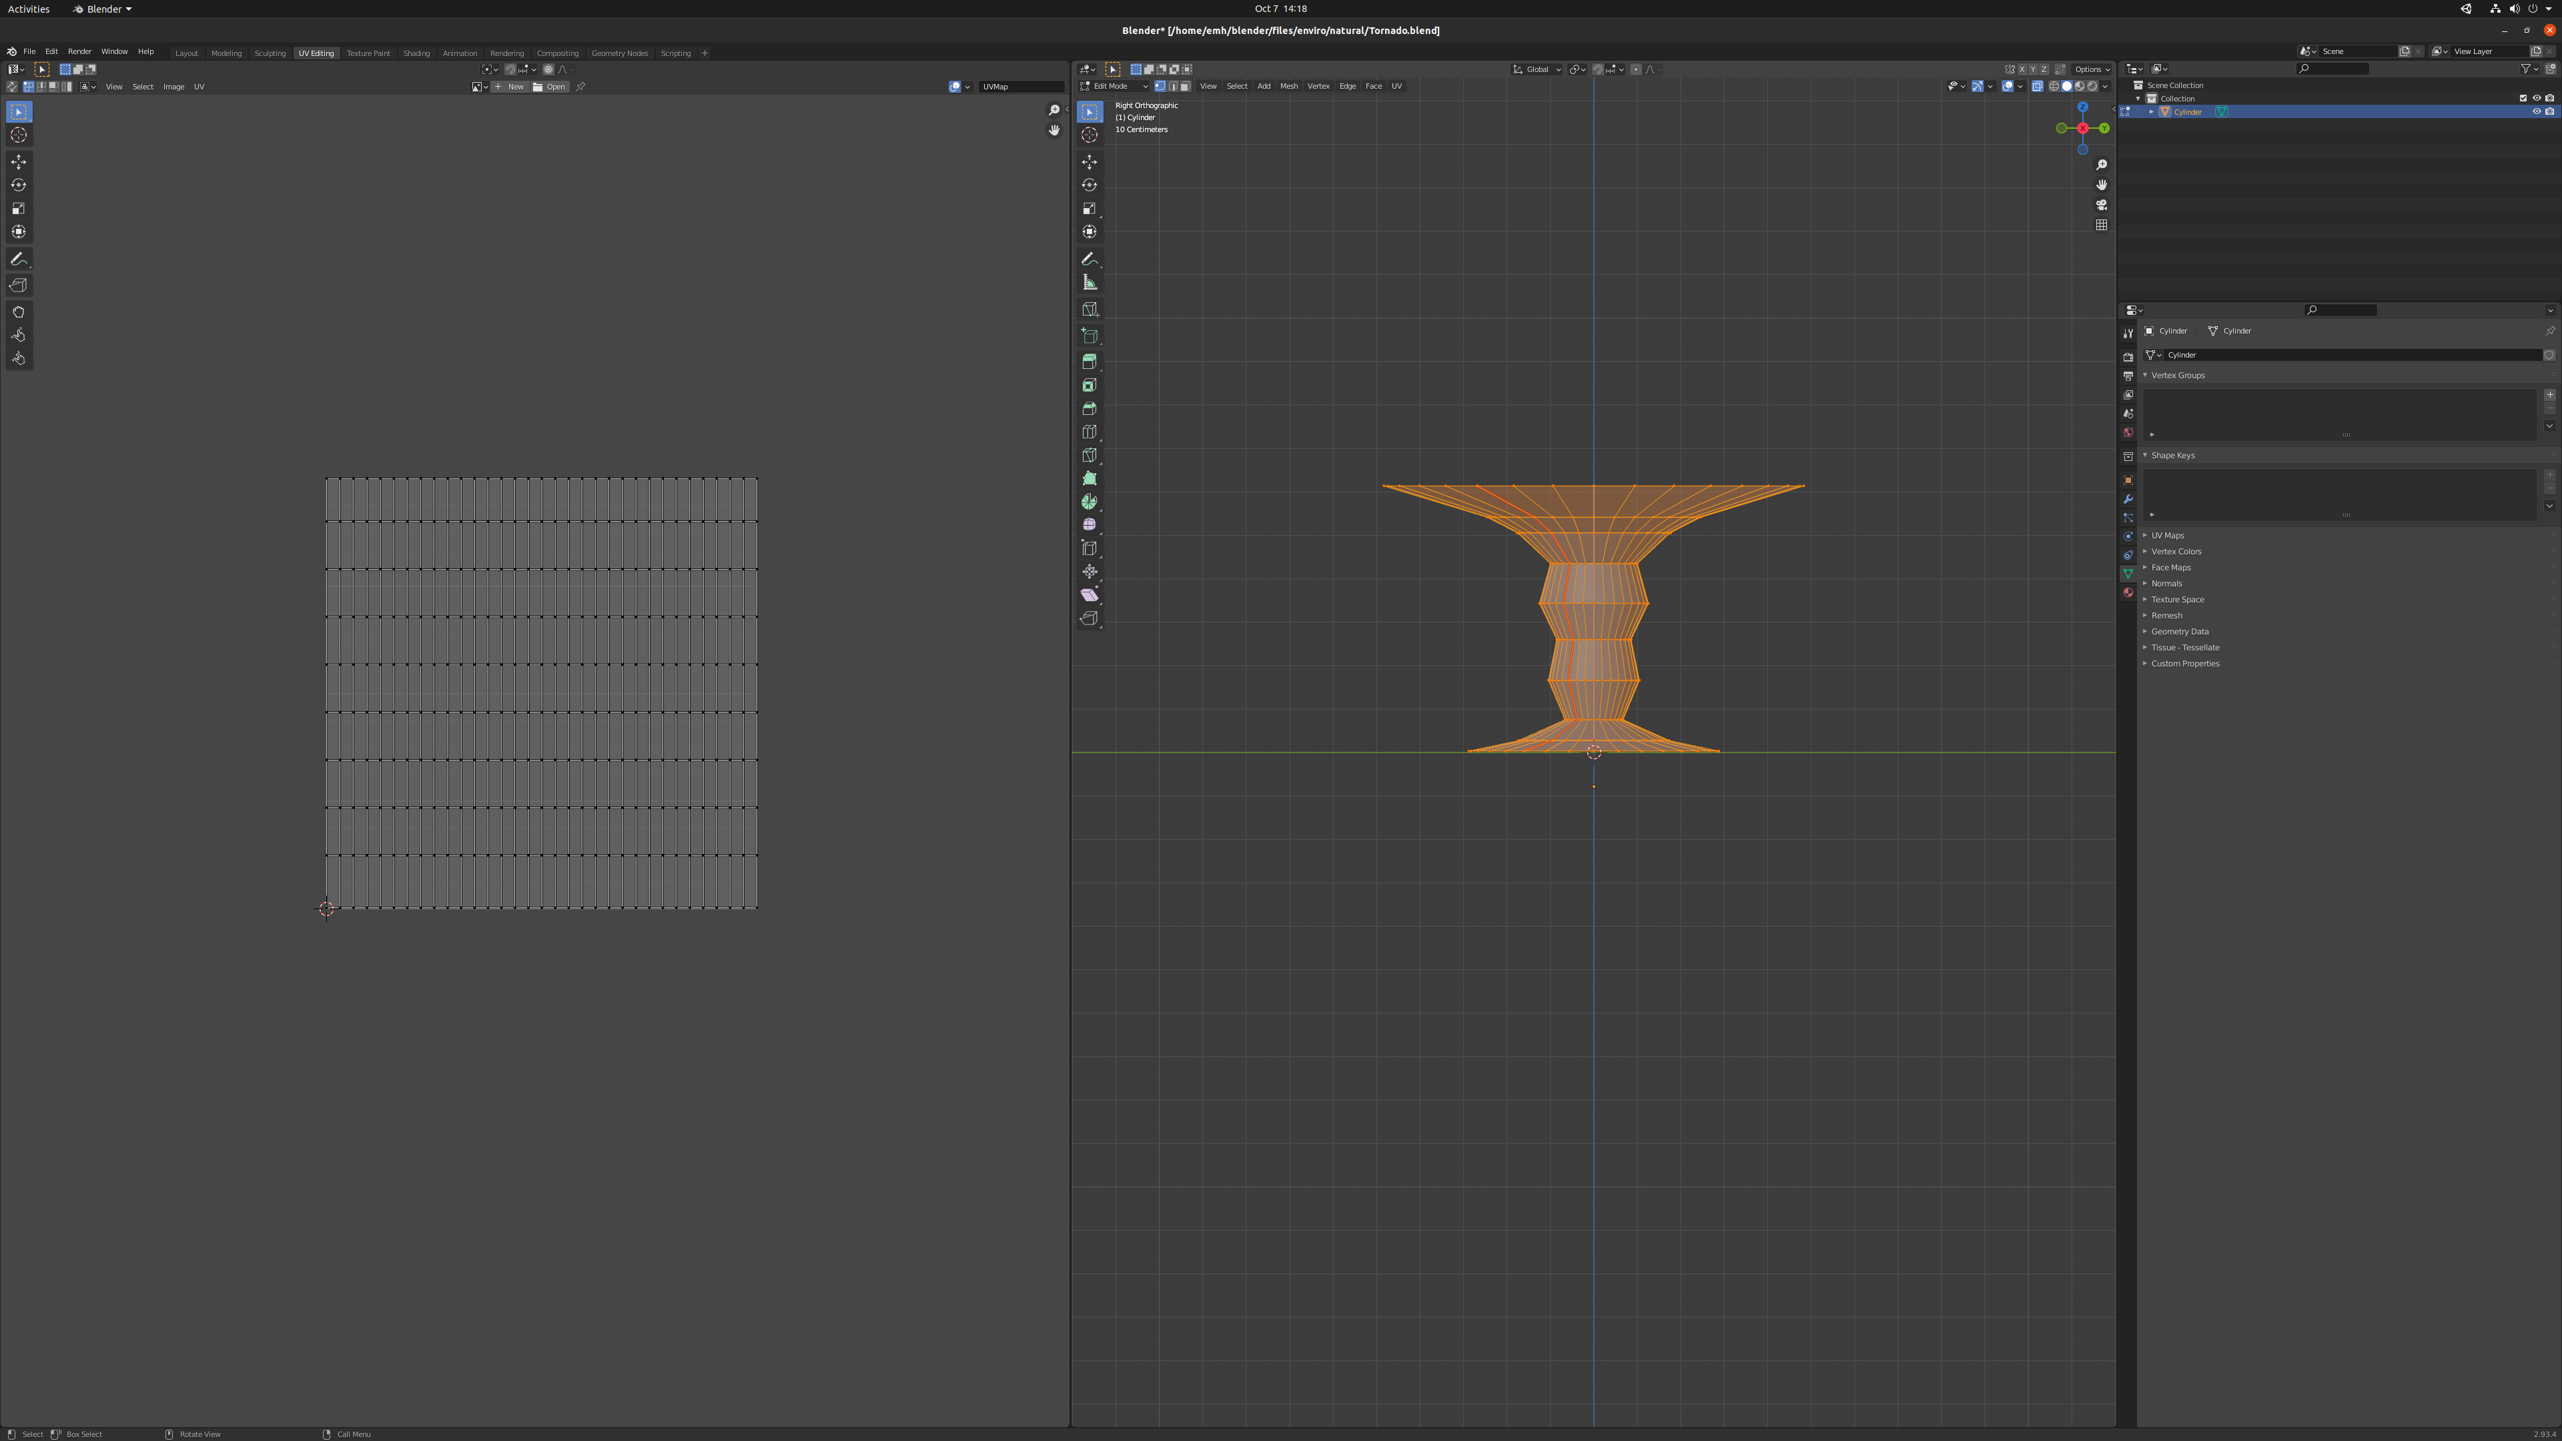Open the outliner filter dropdown
This screenshot has width=2562, height=1441.
tap(2530, 69)
